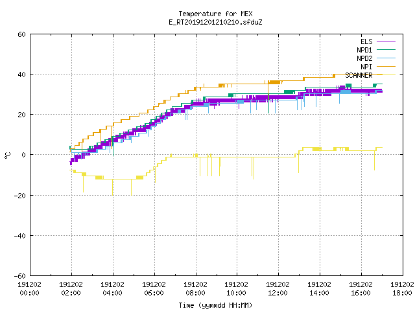Screen dimensions: 415x311
Task: Click the y-axis label 60
Action: point(21,34)
